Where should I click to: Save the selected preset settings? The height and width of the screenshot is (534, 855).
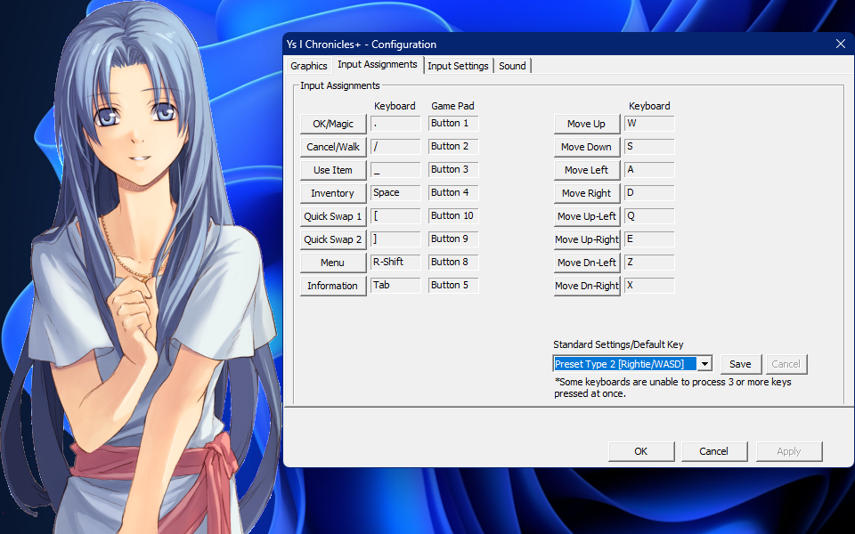[x=740, y=364]
